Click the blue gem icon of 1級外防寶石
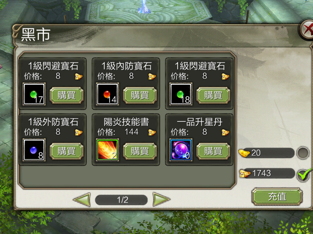 click(x=34, y=150)
